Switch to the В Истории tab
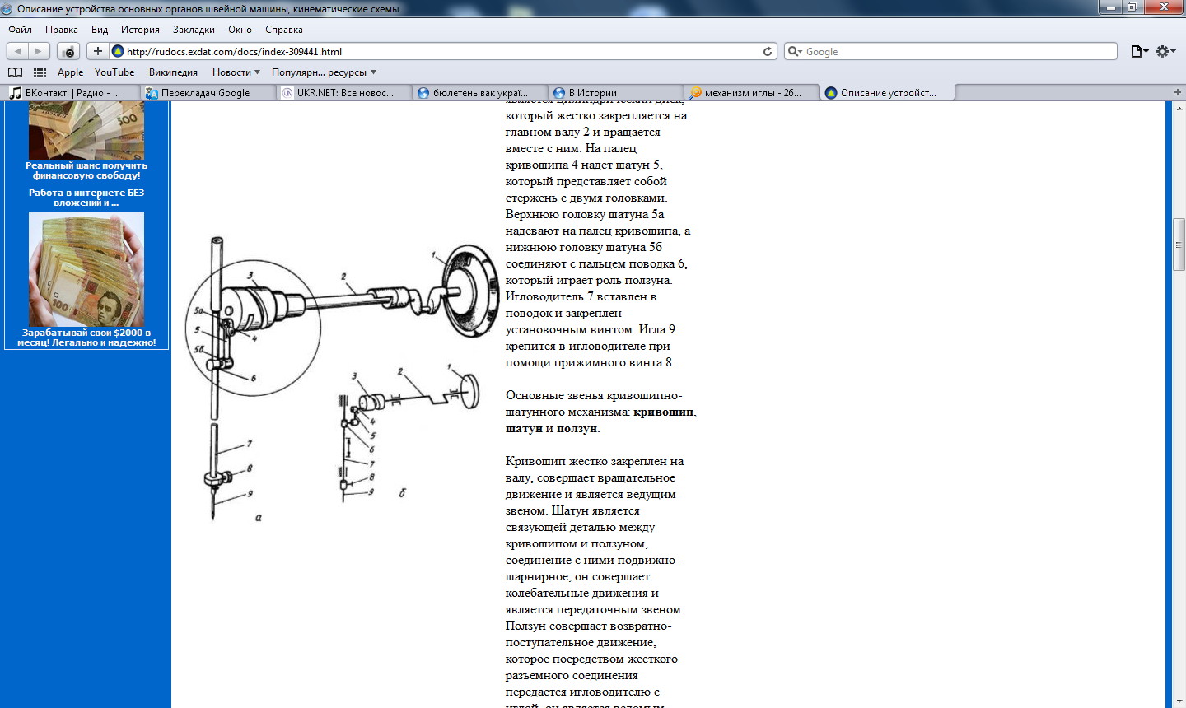This screenshot has height=708, width=1186. pos(615,93)
